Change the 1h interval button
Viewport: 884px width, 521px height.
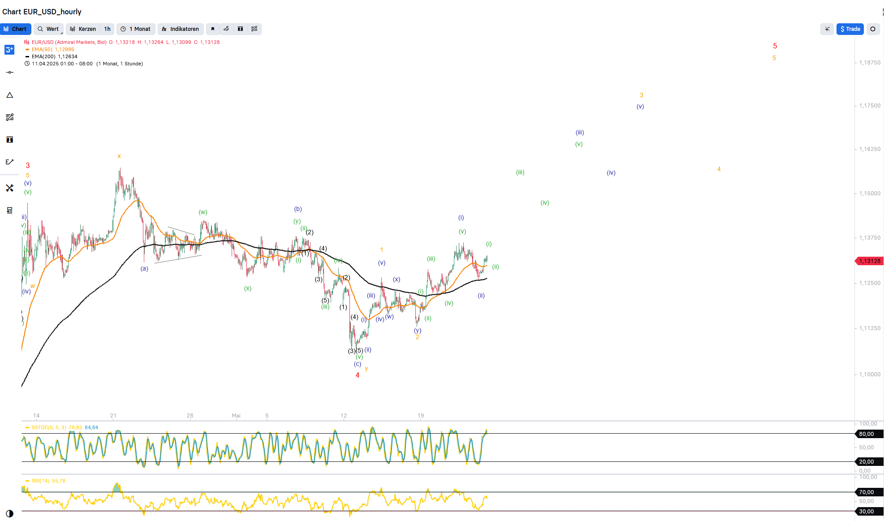click(x=108, y=29)
